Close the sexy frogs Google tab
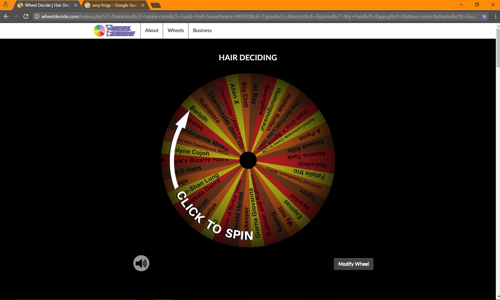The height and width of the screenshot is (300, 500). [143, 5]
